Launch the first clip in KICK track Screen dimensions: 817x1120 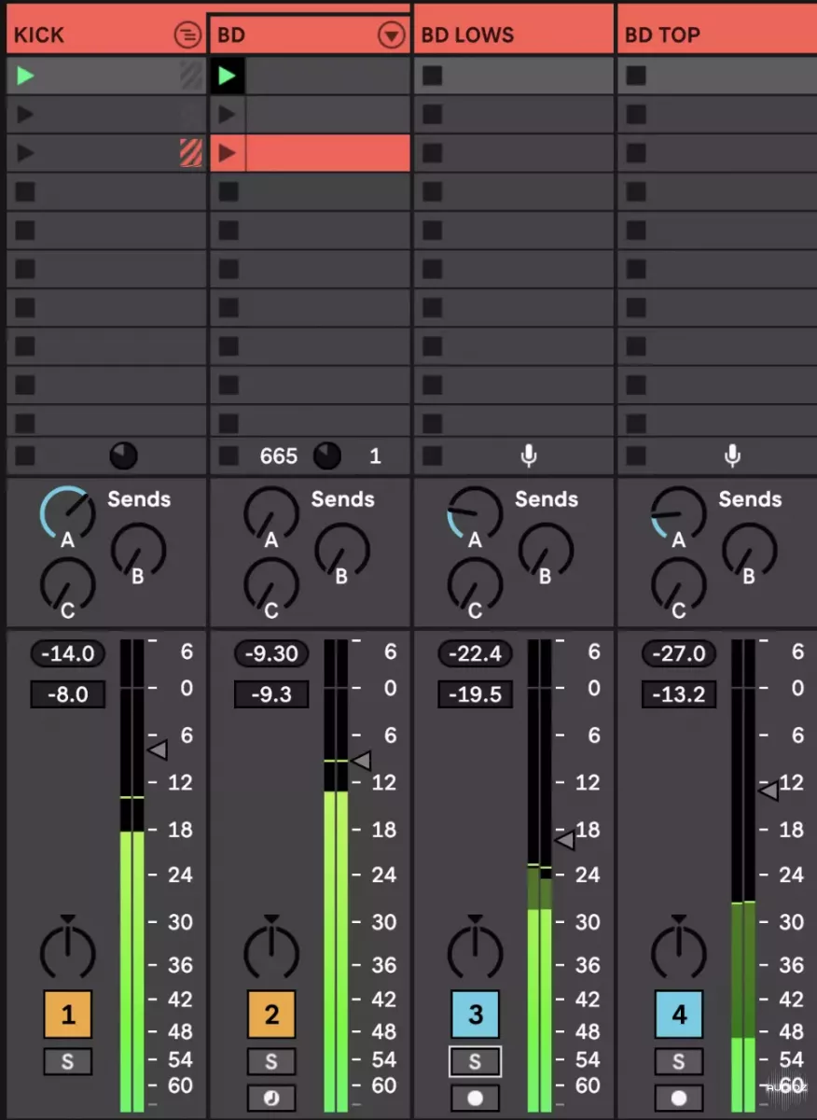pyautogui.click(x=25, y=76)
